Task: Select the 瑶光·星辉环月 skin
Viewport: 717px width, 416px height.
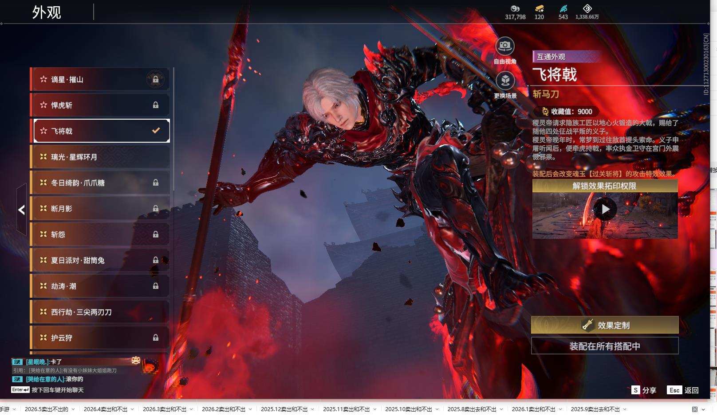Action: pyautogui.click(x=100, y=157)
